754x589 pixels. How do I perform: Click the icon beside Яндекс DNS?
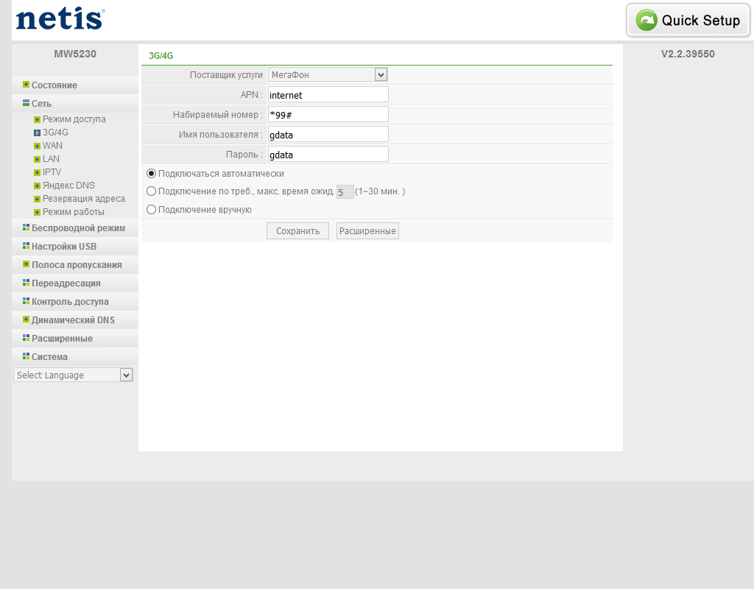37,186
